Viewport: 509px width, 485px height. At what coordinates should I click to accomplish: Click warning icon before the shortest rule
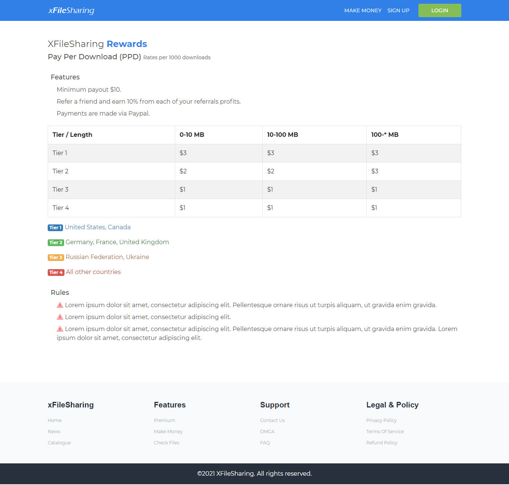60,317
